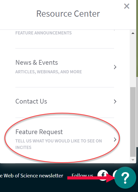This screenshot has height=192, width=138.
Task: Click the scrollbar track above the thumb
Action: tap(133, 61)
